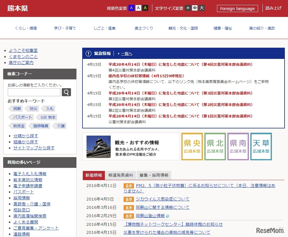Switch to the 報道発表資料 tab

tap(121, 175)
